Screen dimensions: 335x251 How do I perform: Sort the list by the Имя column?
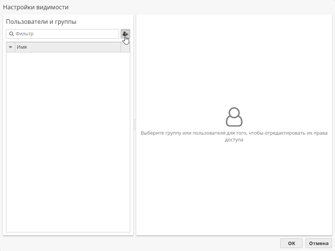[x=67, y=47]
